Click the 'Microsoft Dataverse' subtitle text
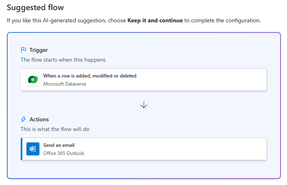The width and height of the screenshot is (287, 185). click(x=65, y=84)
